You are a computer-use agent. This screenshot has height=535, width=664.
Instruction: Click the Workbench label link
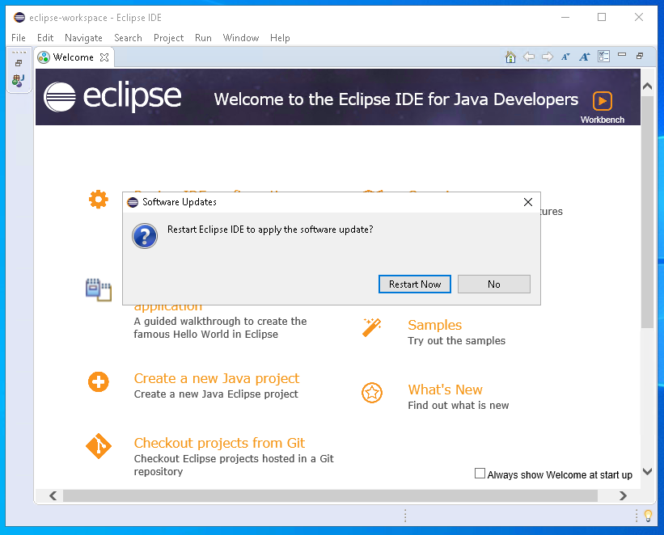[x=603, y=120]
